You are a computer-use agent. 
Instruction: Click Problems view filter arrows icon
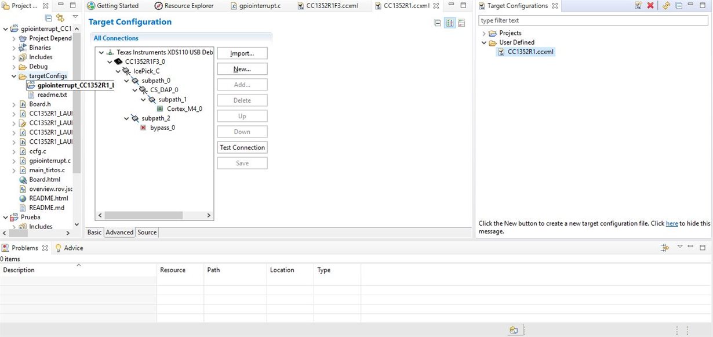[x=665, y=248]
